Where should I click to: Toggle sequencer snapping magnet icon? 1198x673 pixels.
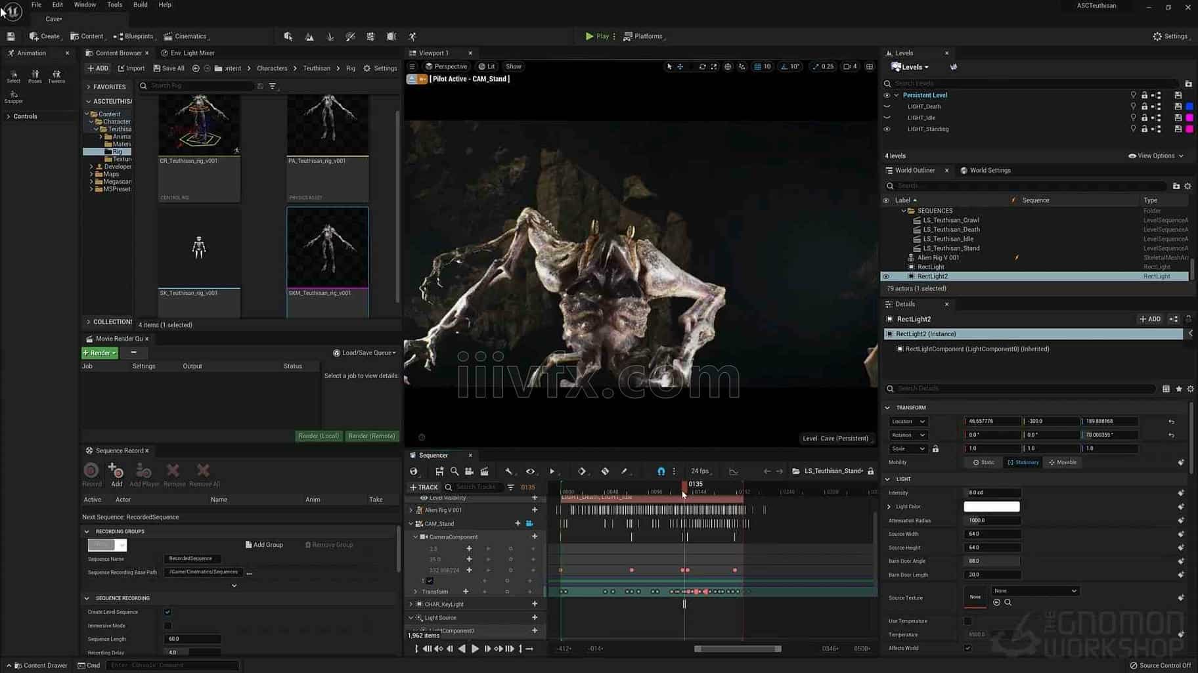point(661,471)
